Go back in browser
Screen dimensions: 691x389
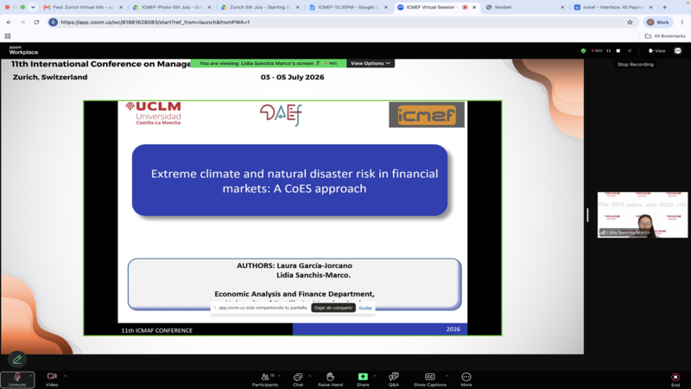pos(9,22)
